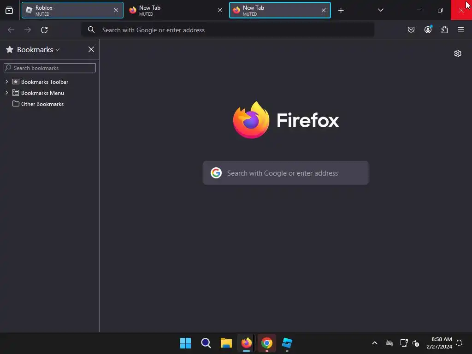472x354 pixels.
Task: Open network display tray icon
Action: [404, 343]
